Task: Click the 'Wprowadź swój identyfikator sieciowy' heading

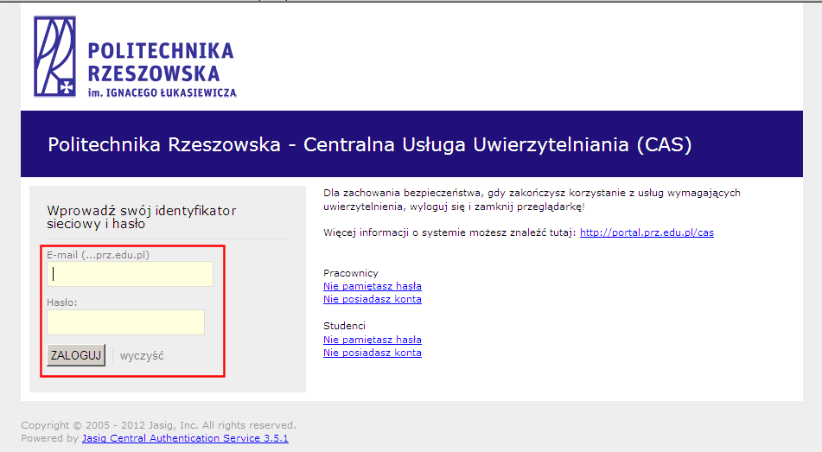Action: [142, 217]
